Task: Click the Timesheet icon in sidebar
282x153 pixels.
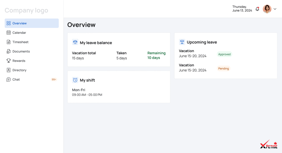Action: [x=9, y=42]
